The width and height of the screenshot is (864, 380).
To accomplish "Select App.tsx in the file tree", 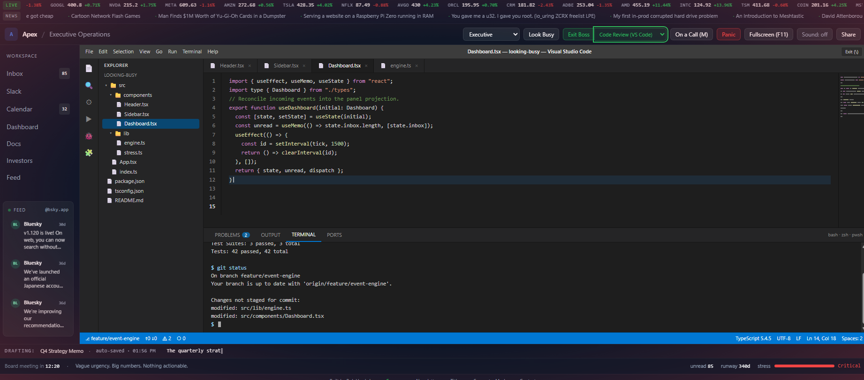I will (x=151, y=162).
